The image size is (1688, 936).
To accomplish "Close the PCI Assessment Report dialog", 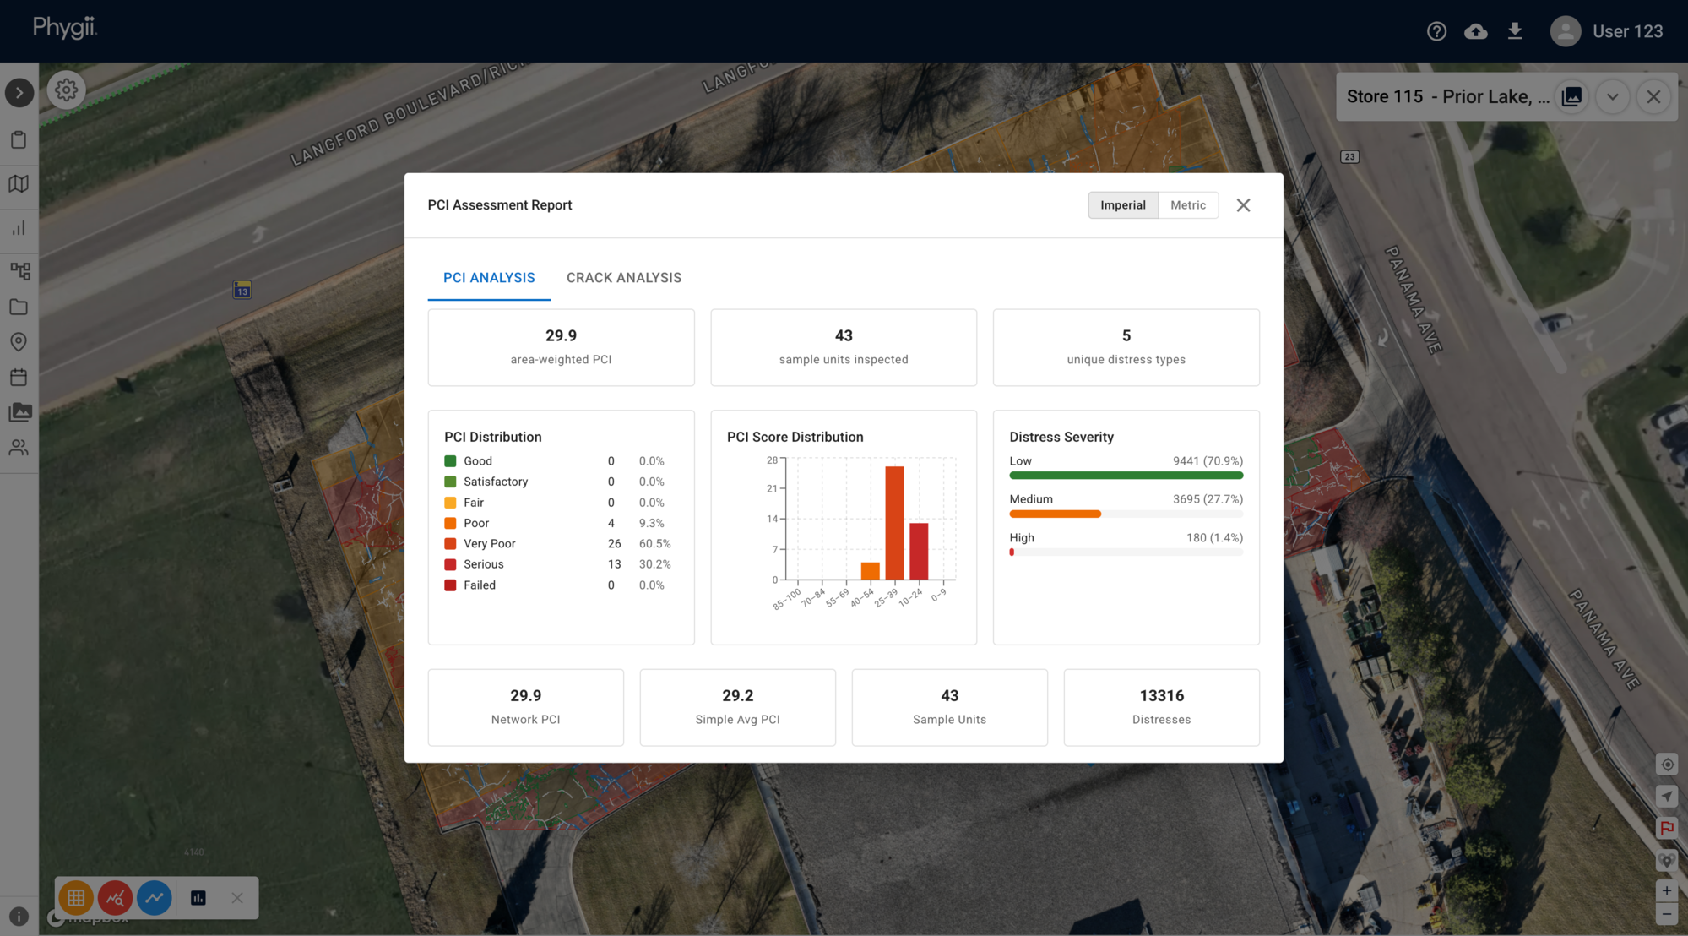I will pos(1243,205).
